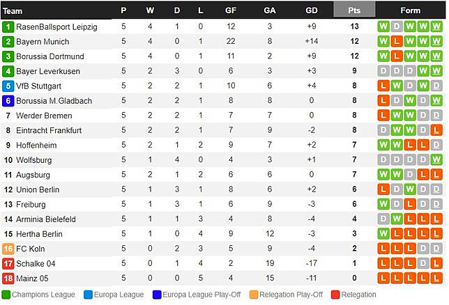Click RasenBallsport Leipzig's most recent underlined W form icon

[436, 26]
